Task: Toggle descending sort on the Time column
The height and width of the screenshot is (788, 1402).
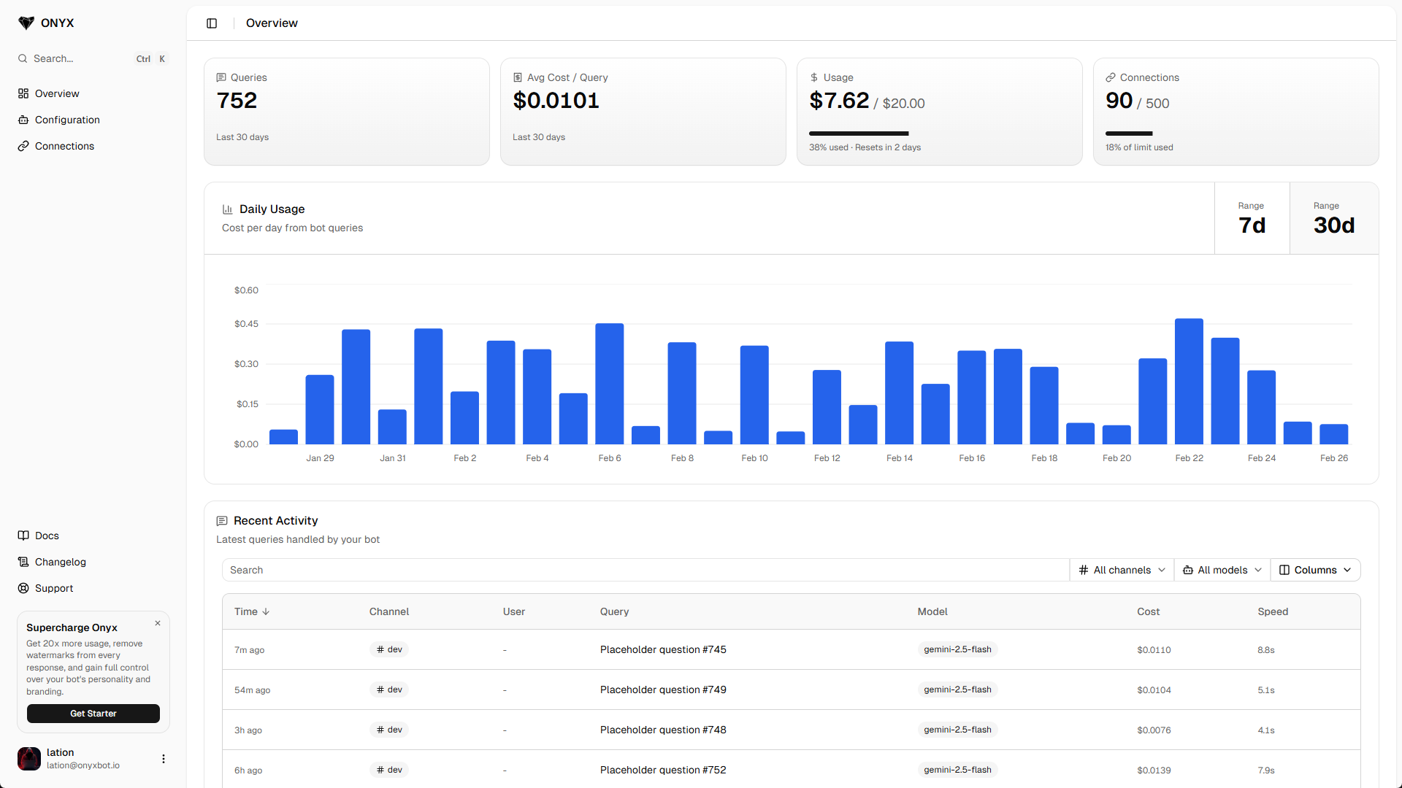Action: coord(250,611)
